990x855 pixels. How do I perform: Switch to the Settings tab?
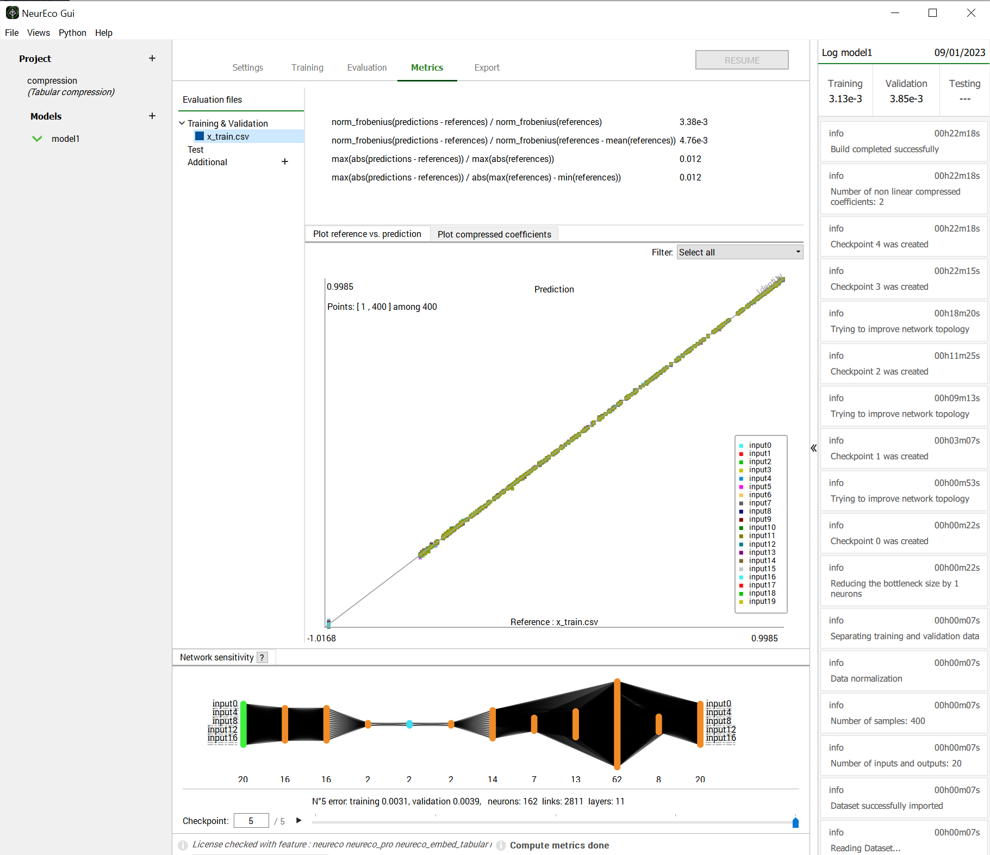pos(247,67)
